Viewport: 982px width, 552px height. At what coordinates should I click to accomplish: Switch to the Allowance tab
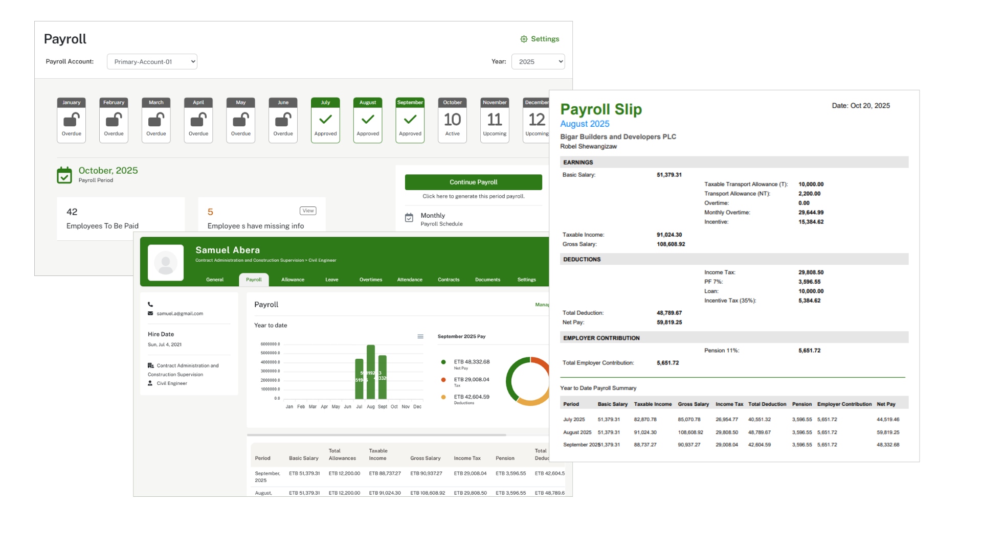pyautogui.click(x=293, y=280)
